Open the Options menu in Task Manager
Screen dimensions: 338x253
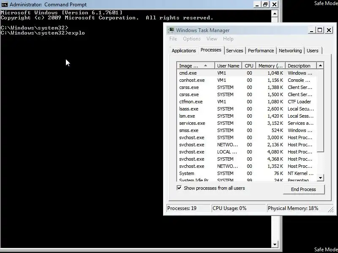coord(192,39)
